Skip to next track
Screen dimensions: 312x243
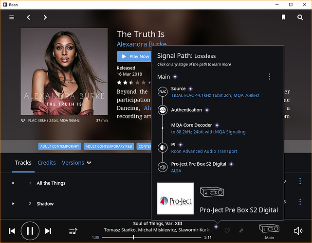click(48, 231)
